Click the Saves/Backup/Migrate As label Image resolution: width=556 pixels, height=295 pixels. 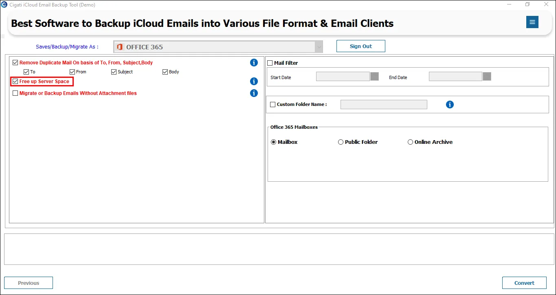[x=67, y=47]
